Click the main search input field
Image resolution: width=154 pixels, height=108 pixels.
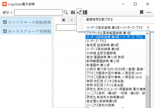coord(38,12)
